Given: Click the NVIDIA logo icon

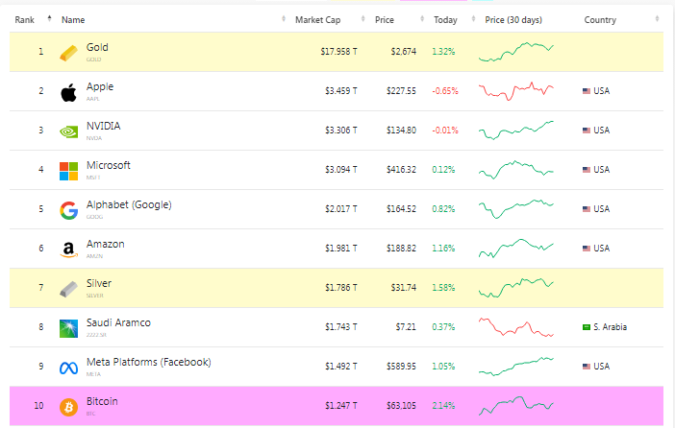Looking at the screenshot, I should pos(68,131).
